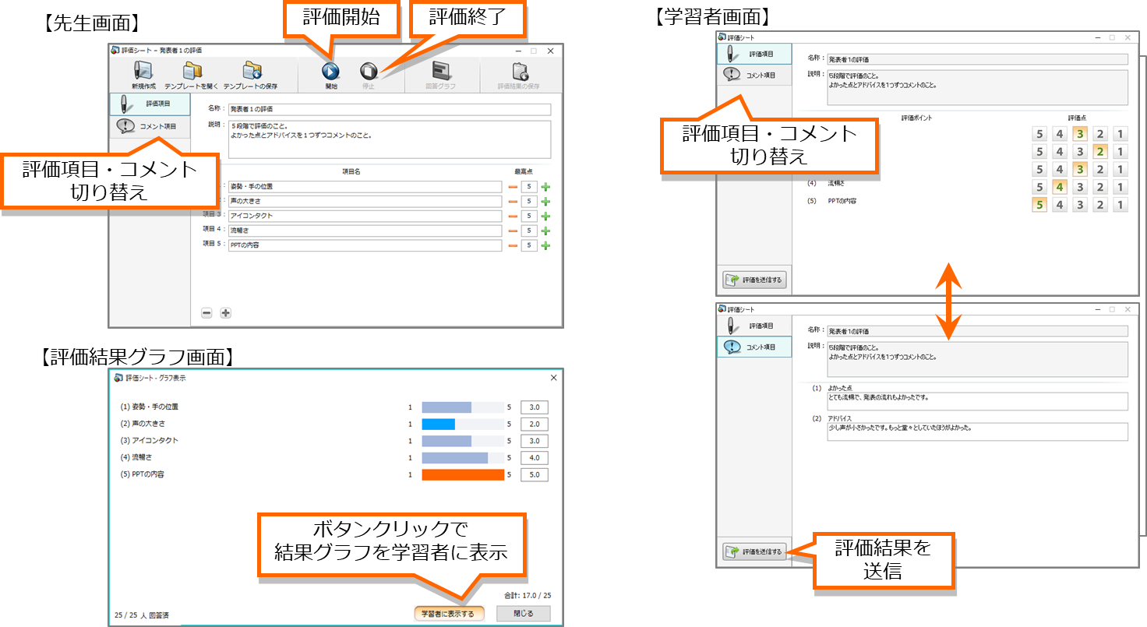Viewport: 1147px width, 627px height.
Task: Click 閉じる button in graph window
Action: point(524,614)
